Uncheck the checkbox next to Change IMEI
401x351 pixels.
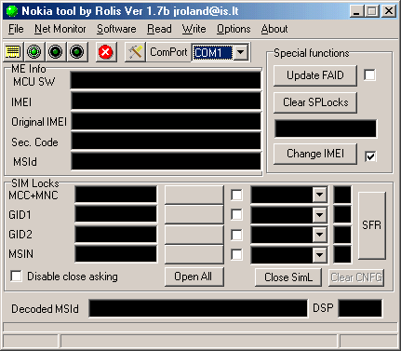370,156
